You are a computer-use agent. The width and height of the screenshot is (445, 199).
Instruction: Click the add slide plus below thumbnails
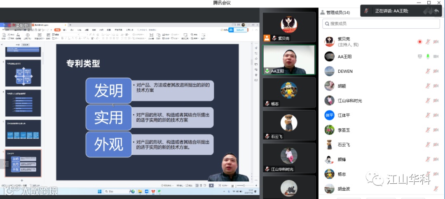coord(22,180)
